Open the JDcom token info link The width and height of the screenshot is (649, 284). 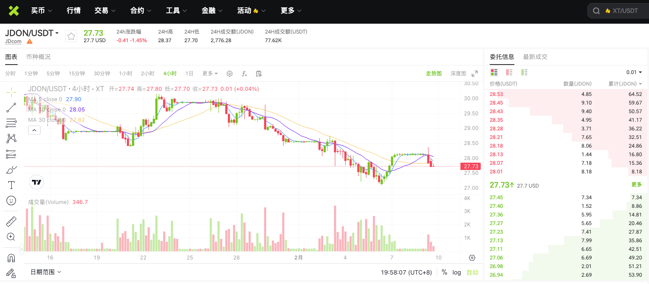pos(13,41)
